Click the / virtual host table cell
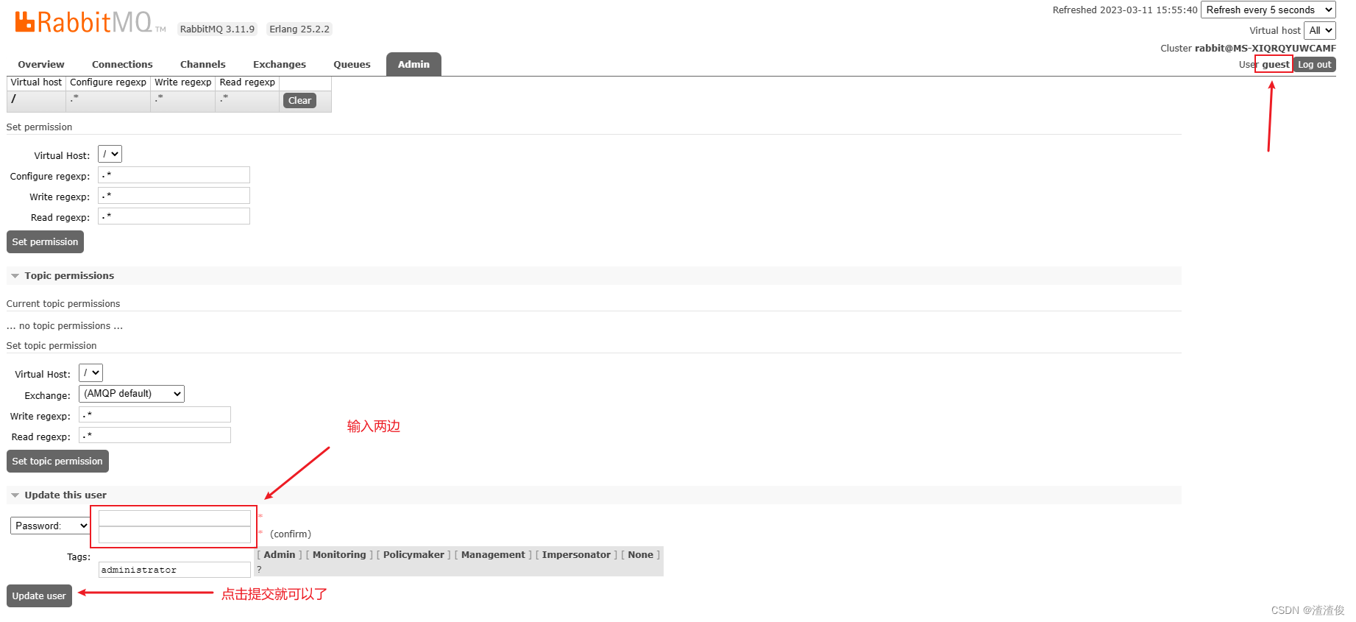This screenshot has height=622, width=1356. point(36,101)
